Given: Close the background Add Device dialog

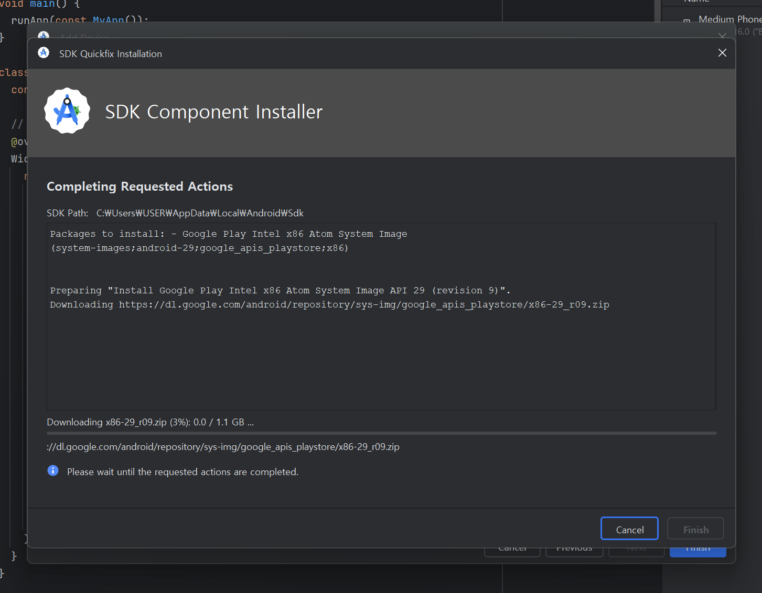Looking at the screenshot, I should click(x=722, y=35).
